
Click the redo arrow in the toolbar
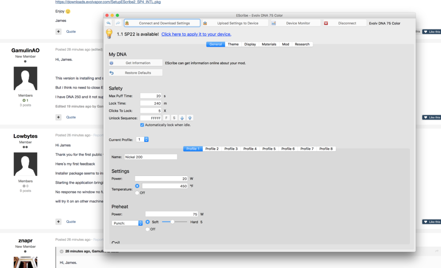tap(118, 23)
